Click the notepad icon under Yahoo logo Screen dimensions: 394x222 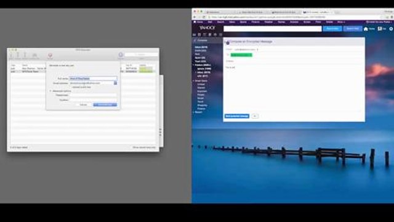tap(210, 35)
